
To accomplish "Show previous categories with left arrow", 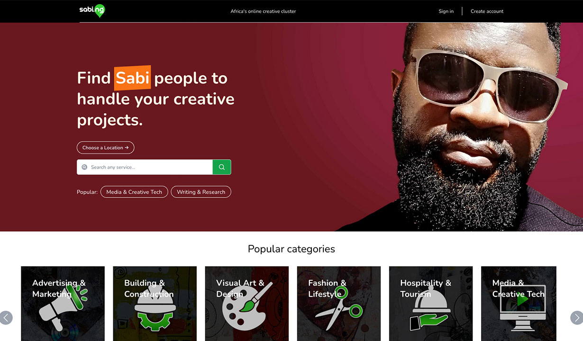I will pos(6,317).
